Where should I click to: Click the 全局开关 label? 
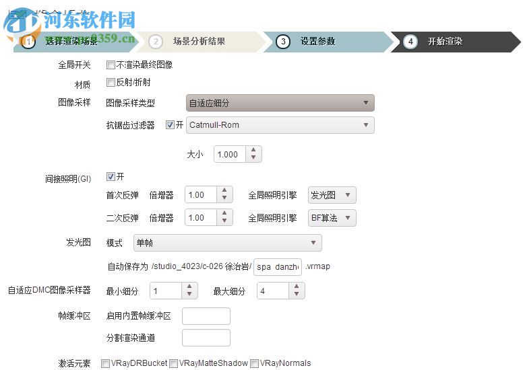tap(74, 65)
